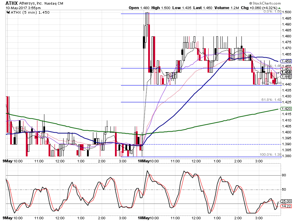
Task: Click the 1.380 label on the price axis
Action: point(287,156)
